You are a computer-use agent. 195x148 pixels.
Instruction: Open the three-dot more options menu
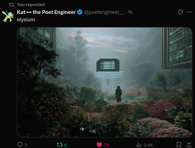coord(189,12)
